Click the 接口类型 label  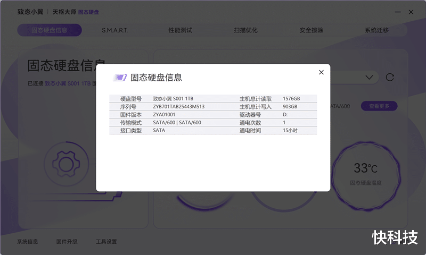coord(130,130)
